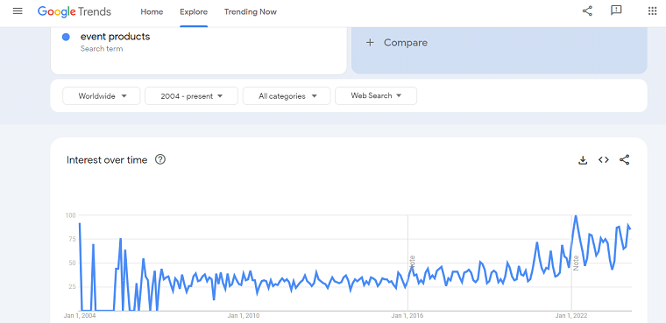Click the Google Trends logo
This screenshot has width=666, height=323.
(x=74, y=12)
